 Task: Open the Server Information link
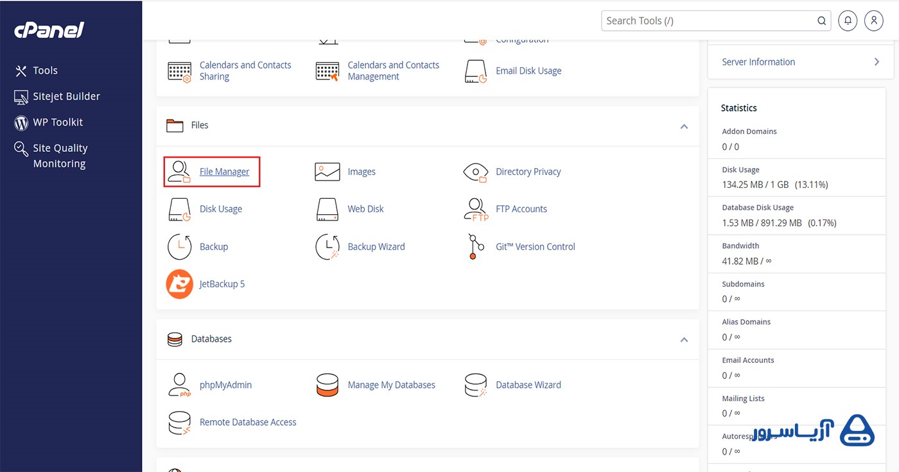(x=758, y=62)
